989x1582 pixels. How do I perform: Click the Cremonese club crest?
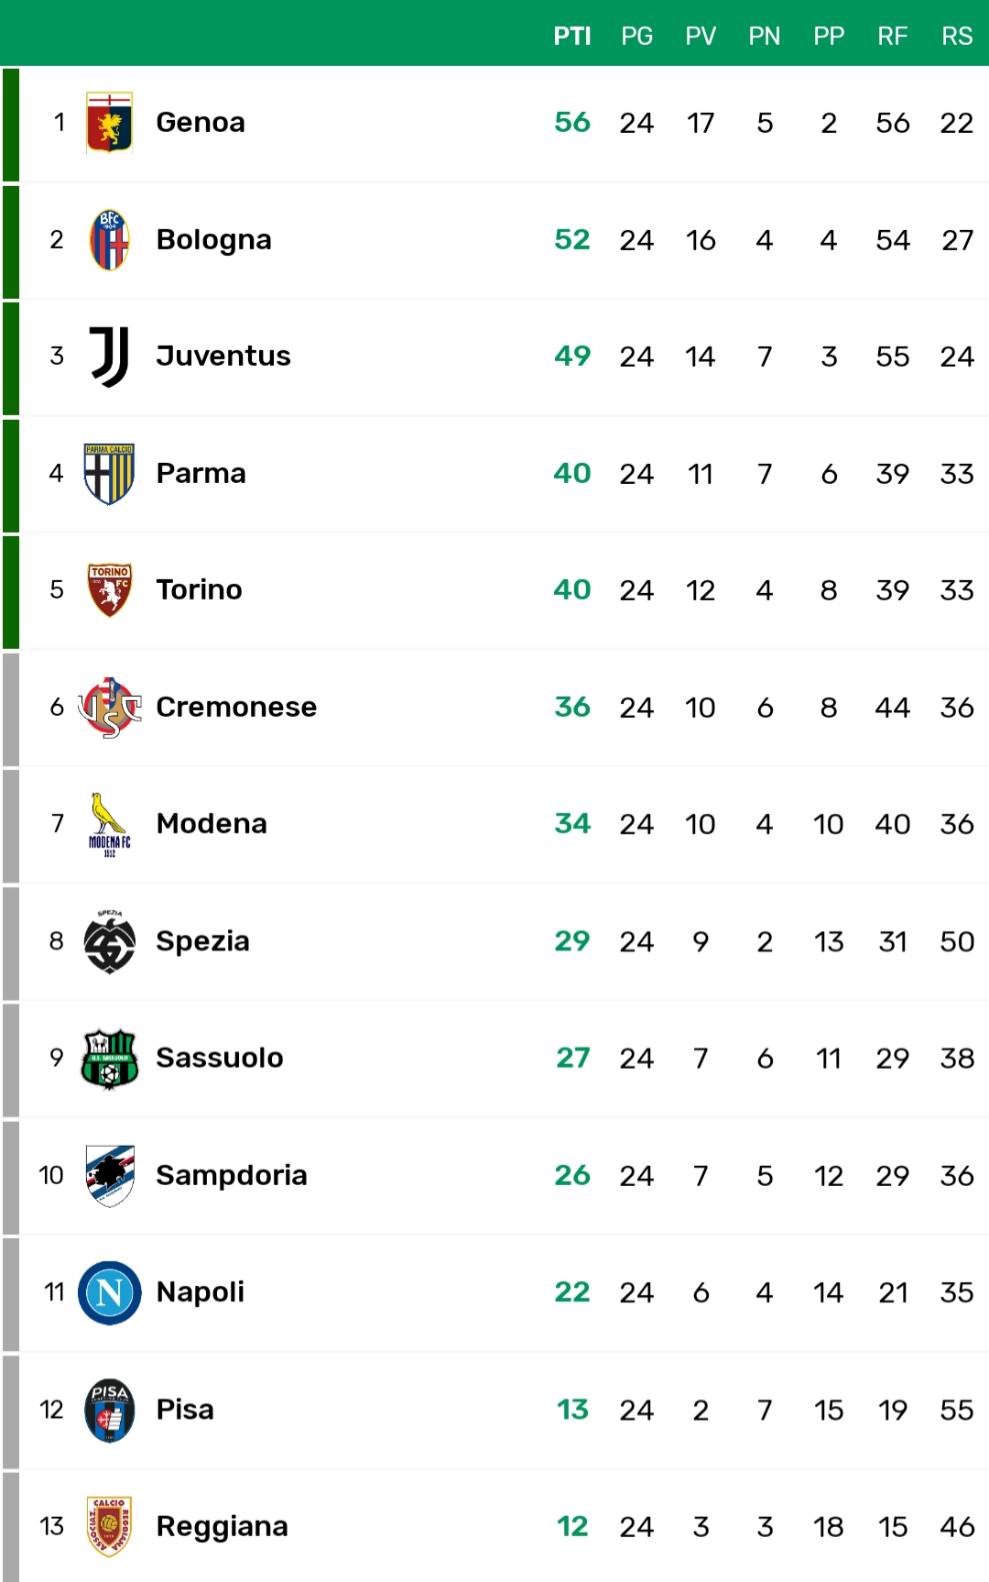109,708
